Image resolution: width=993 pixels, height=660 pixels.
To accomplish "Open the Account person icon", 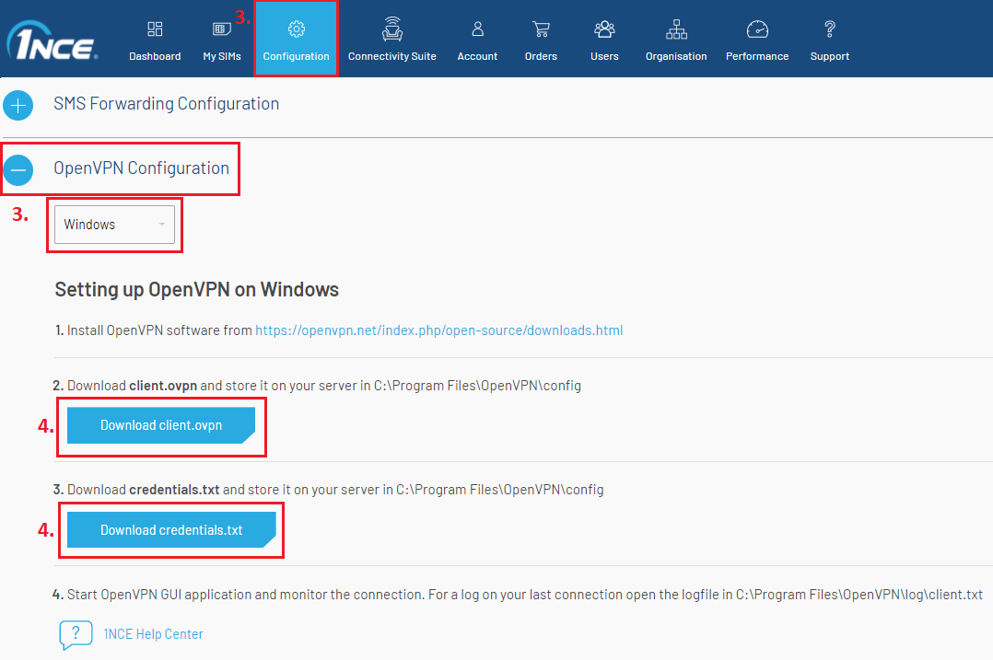I will pyautogui.click(x=477, y=29).
